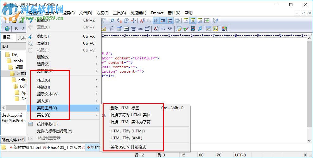The image size is (313, 158).
Task: Click the full screen green-arrow icon
Action: tap(207, 21)
